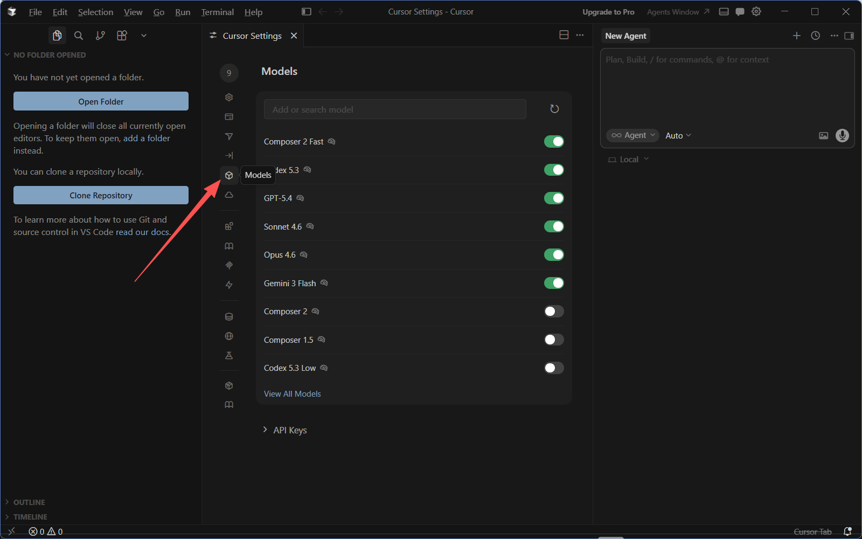The height and width of the screenshot is (539, 862).
Task: Click the chat bubble icon in title bar
Action: (740, 12)
